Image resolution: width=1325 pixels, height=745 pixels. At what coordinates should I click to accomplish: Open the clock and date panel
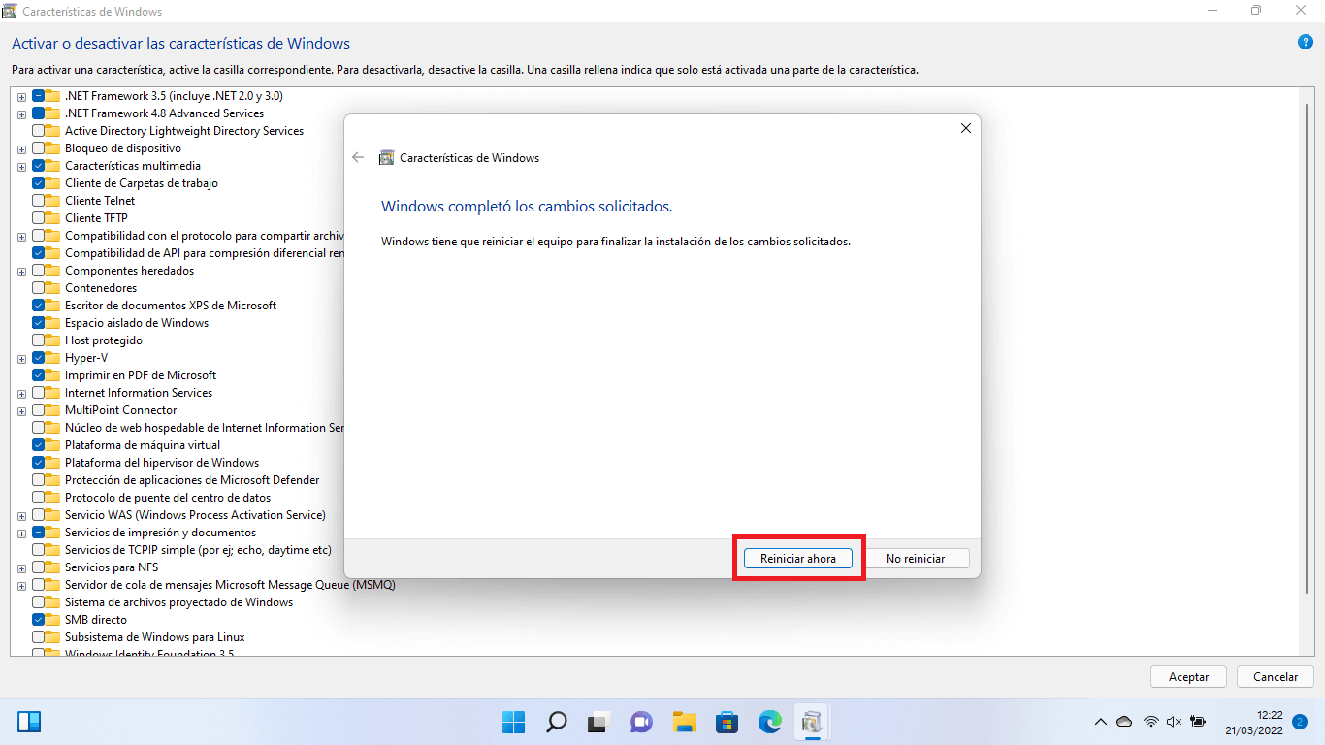click(1255, 722)
